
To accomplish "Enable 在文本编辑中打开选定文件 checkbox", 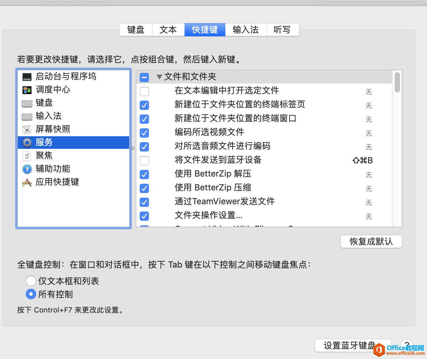I will pos(144,91).
